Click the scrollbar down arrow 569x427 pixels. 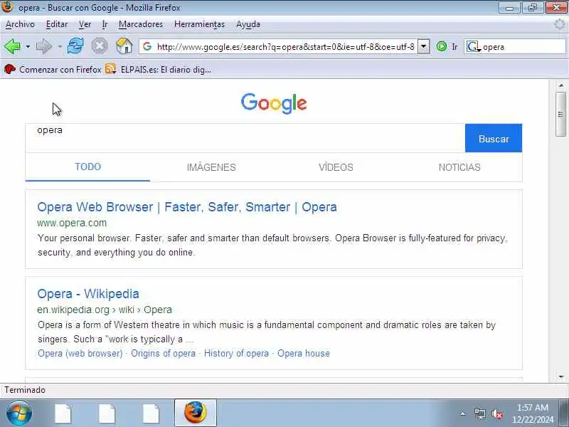(561, 377)
